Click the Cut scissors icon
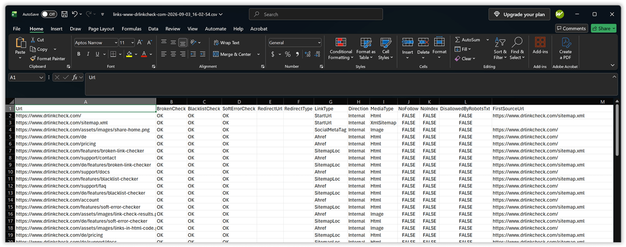Image resolution: width=626 pixels, height=247 pixels. (33, 40)
